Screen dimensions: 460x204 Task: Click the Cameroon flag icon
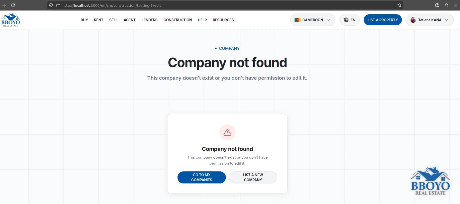[298, 20]
